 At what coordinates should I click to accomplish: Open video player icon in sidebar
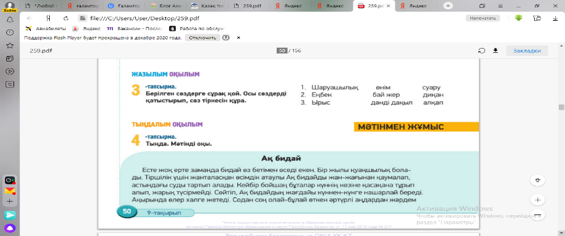(10, 71)
